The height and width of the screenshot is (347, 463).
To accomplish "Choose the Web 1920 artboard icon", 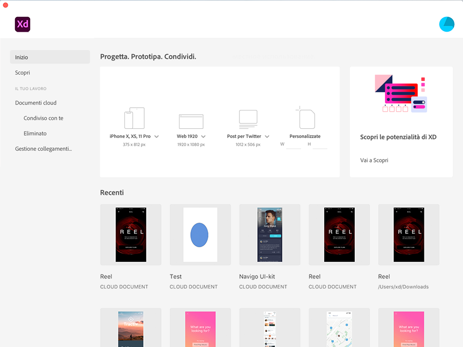I will click(191, 121).
